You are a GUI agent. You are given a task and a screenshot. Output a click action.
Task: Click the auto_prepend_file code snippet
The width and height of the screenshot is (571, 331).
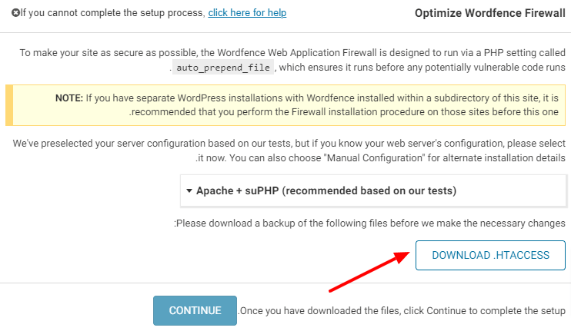223,68
